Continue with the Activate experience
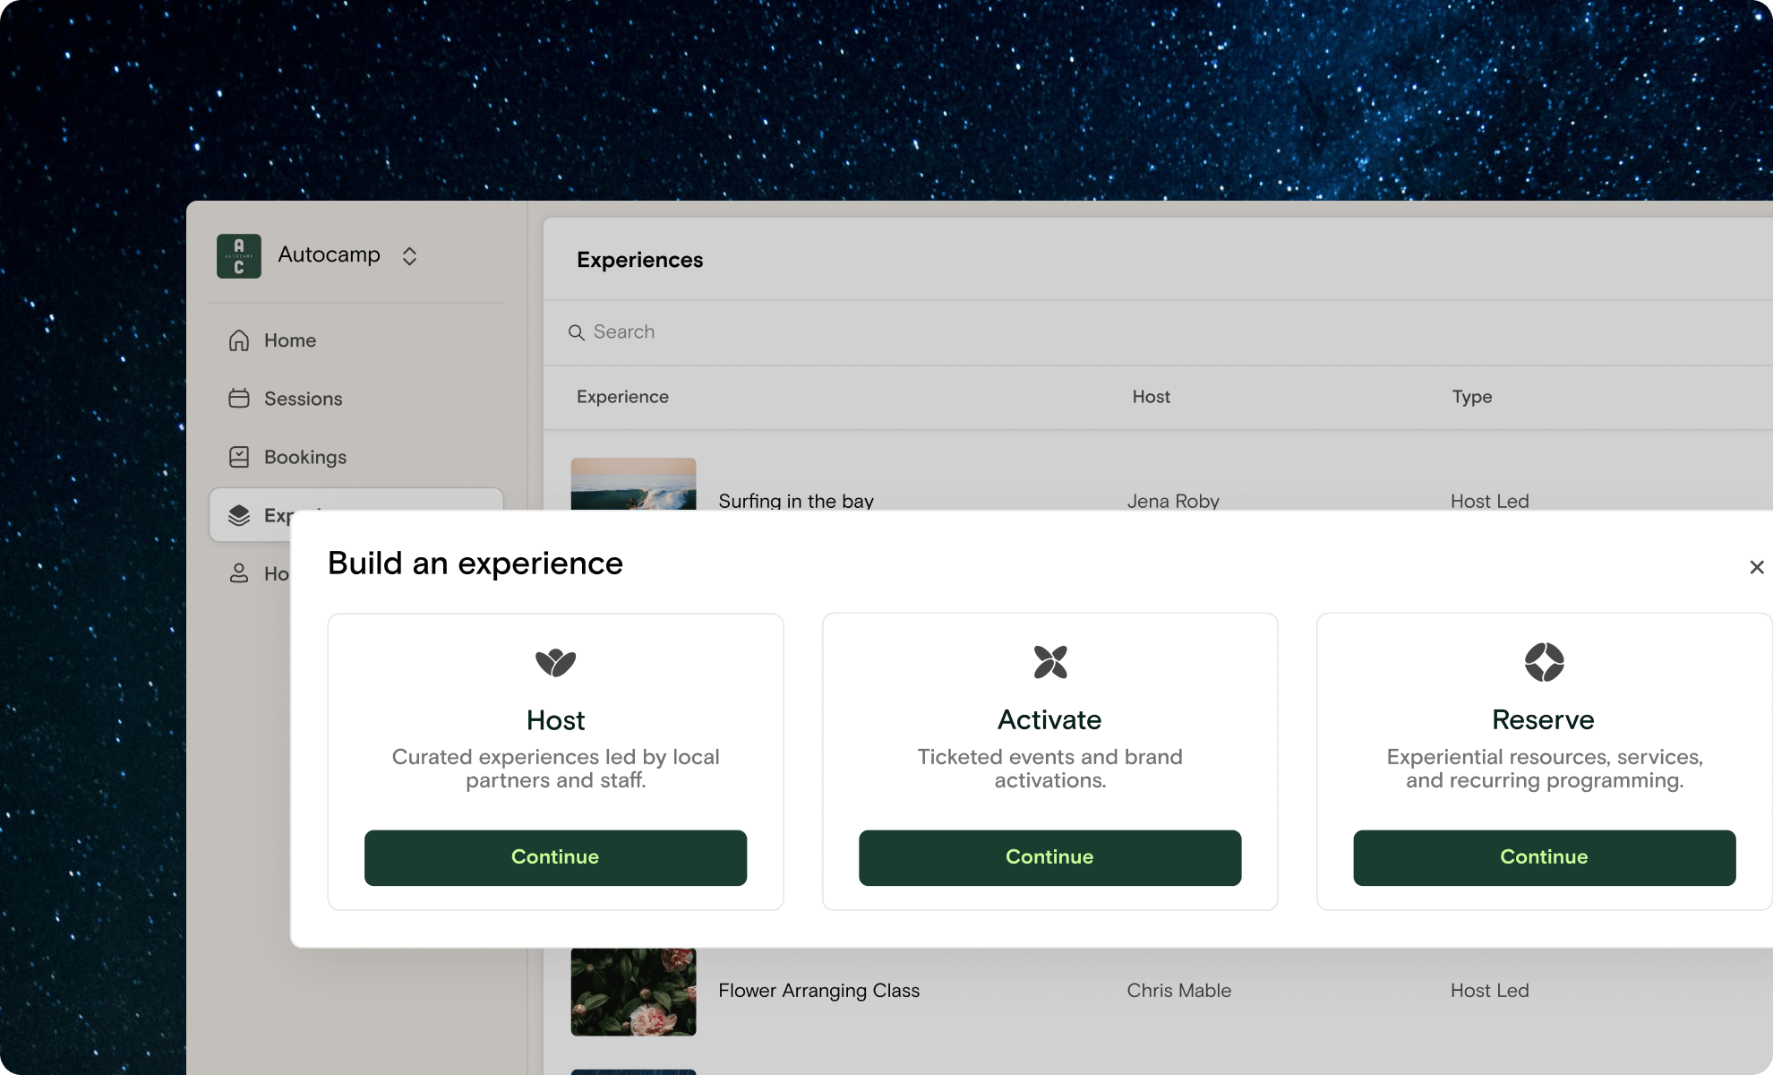1773x1075 pixels. click(x=1049, y=857)
